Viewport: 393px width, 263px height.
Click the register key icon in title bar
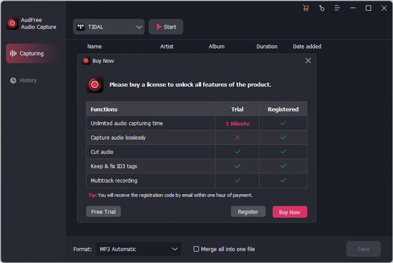click(322, 8)
